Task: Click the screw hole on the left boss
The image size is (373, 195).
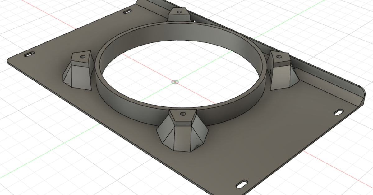Action: pos(82,57)
